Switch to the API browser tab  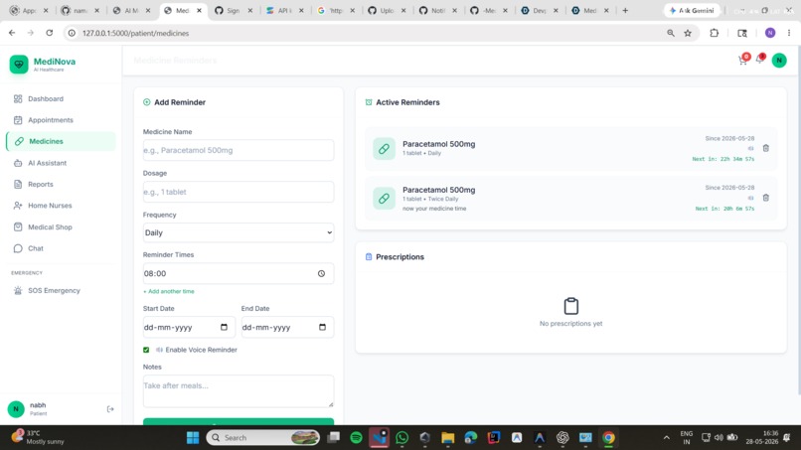[x=284, y=10]
